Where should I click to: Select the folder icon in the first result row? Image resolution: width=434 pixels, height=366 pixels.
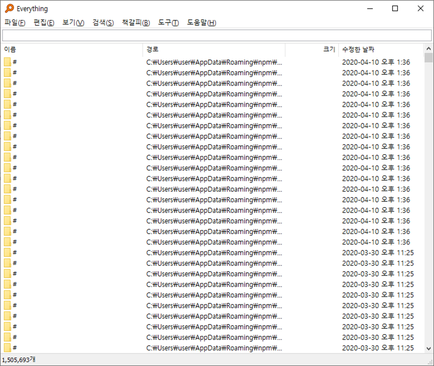tap(7, 62)
